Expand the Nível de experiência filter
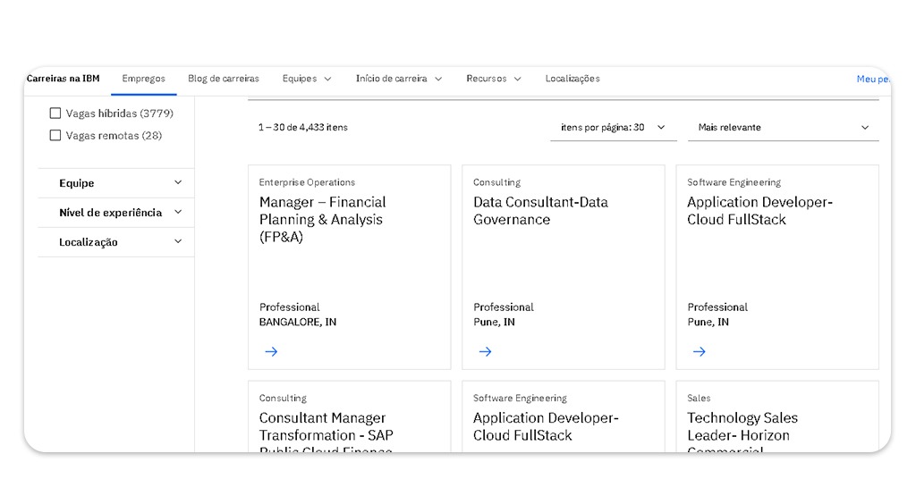 [x=116, y=213]
